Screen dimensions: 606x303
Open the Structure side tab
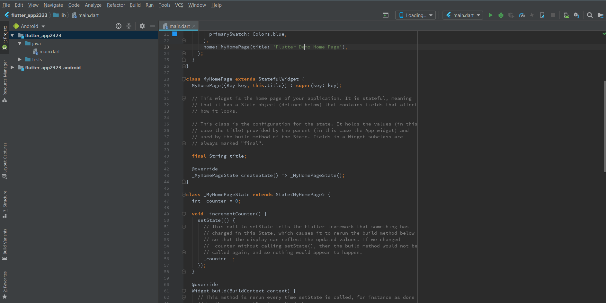tap(4, 204)
